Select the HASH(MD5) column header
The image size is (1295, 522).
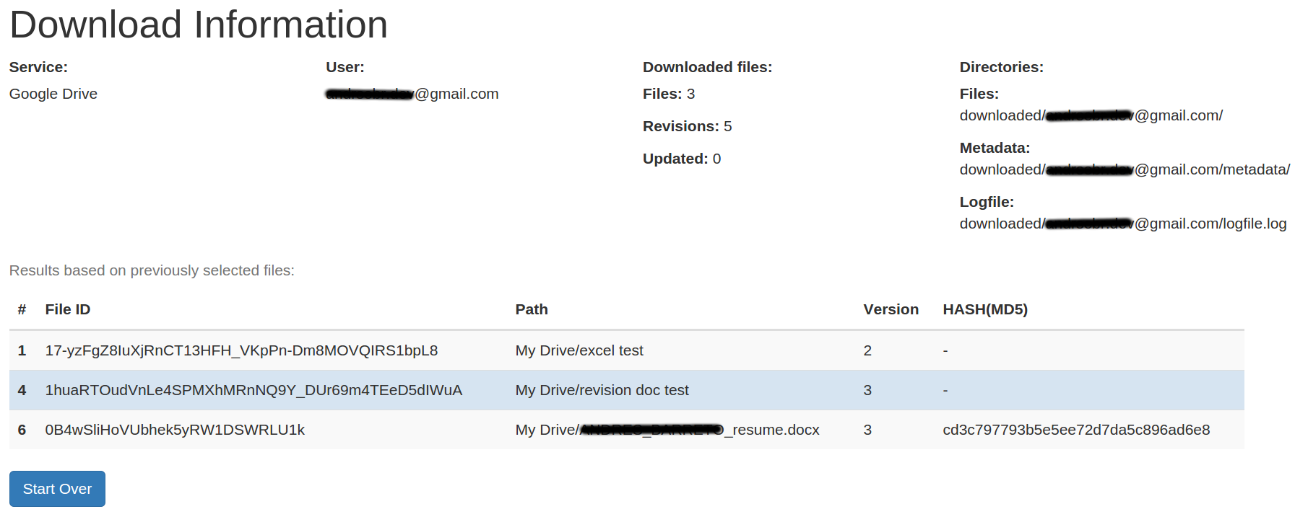point(984,309)
